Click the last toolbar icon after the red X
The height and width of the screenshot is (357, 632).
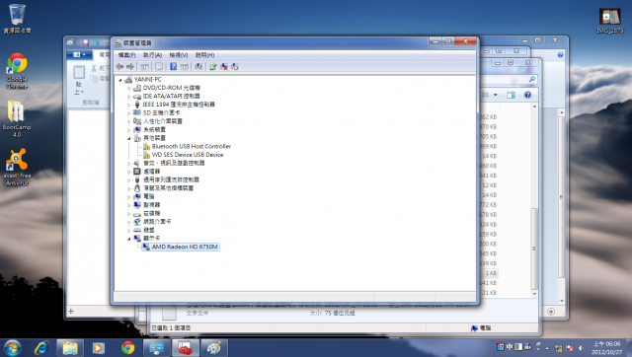click(x=235, y=67)
